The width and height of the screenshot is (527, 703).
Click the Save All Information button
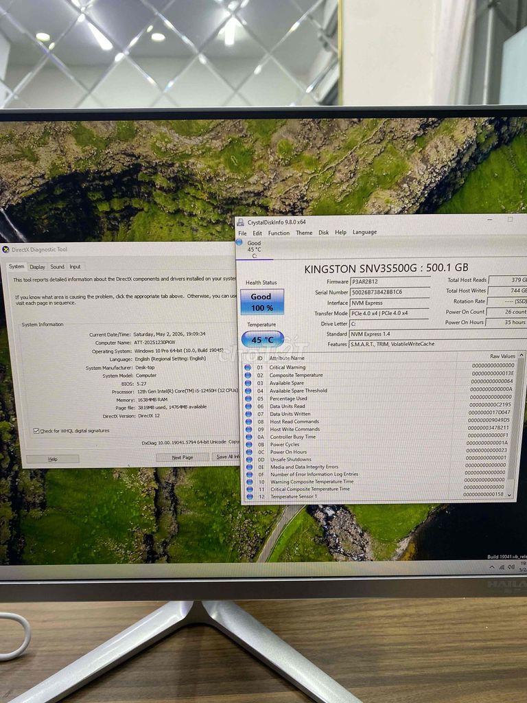[x=226, y=457]
